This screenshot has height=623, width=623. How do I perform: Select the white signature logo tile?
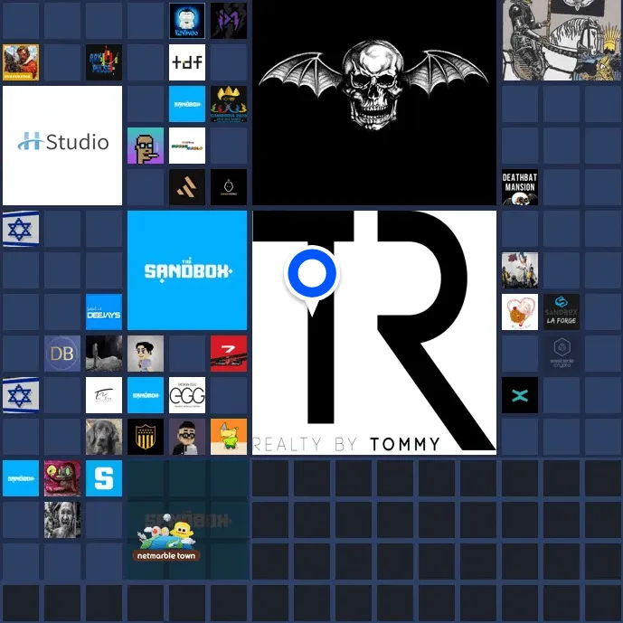104,395
